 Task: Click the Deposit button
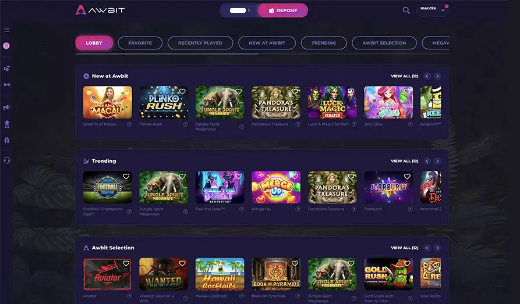[x=283, y=10]
